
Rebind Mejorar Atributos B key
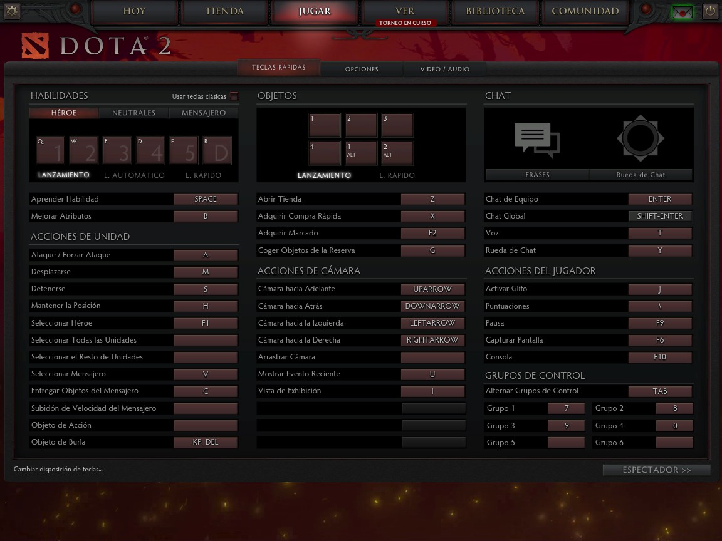tap(206, 216)
